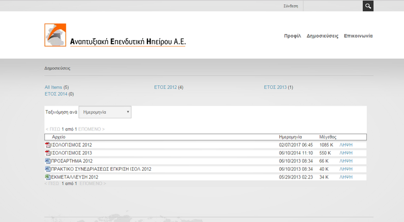Viewport: 404px width, 222px height.
Task: Open the Ημερομηνία sorting dropdown
Action: [105, 112]
